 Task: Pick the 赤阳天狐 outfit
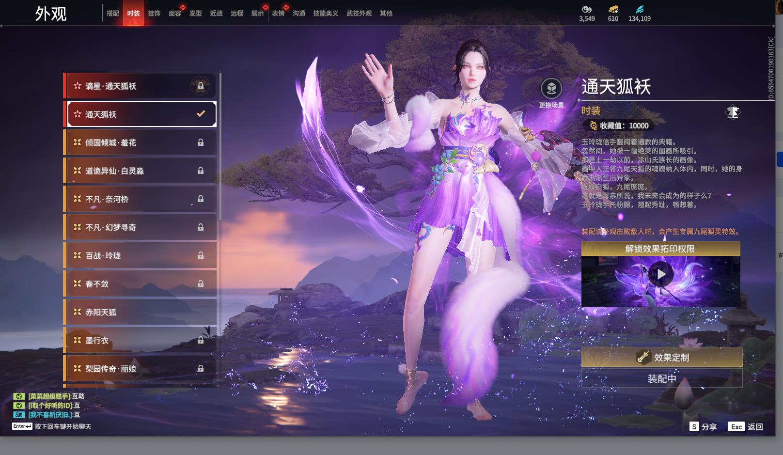pyautogui.click(x=141, y=312)
